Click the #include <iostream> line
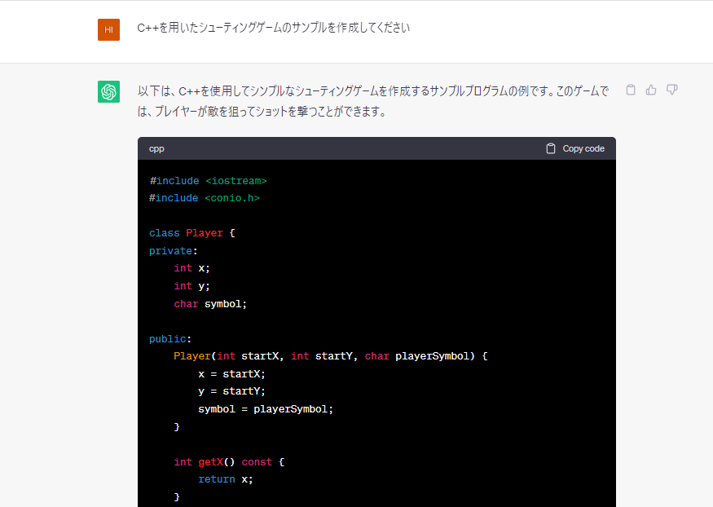Image resolution: width=713 pixels, height=507 pixels. (208, 181)
